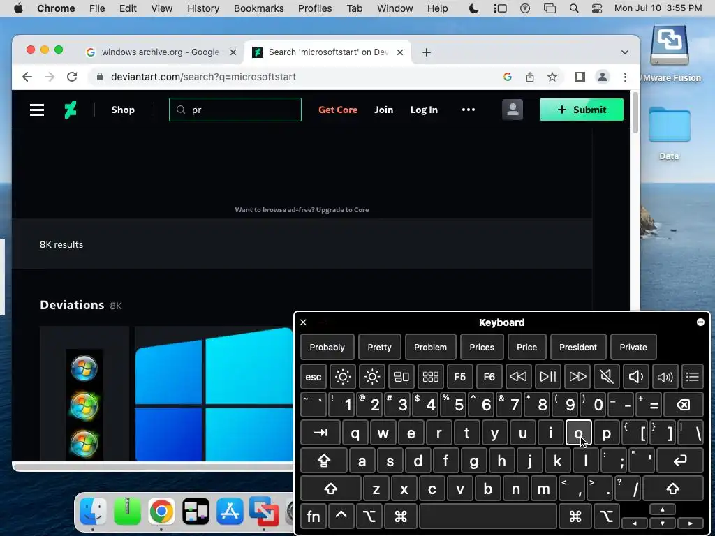715x536 pixels.
Task: Click the Chrome address bar URL
Action: [x=203, y=77]
